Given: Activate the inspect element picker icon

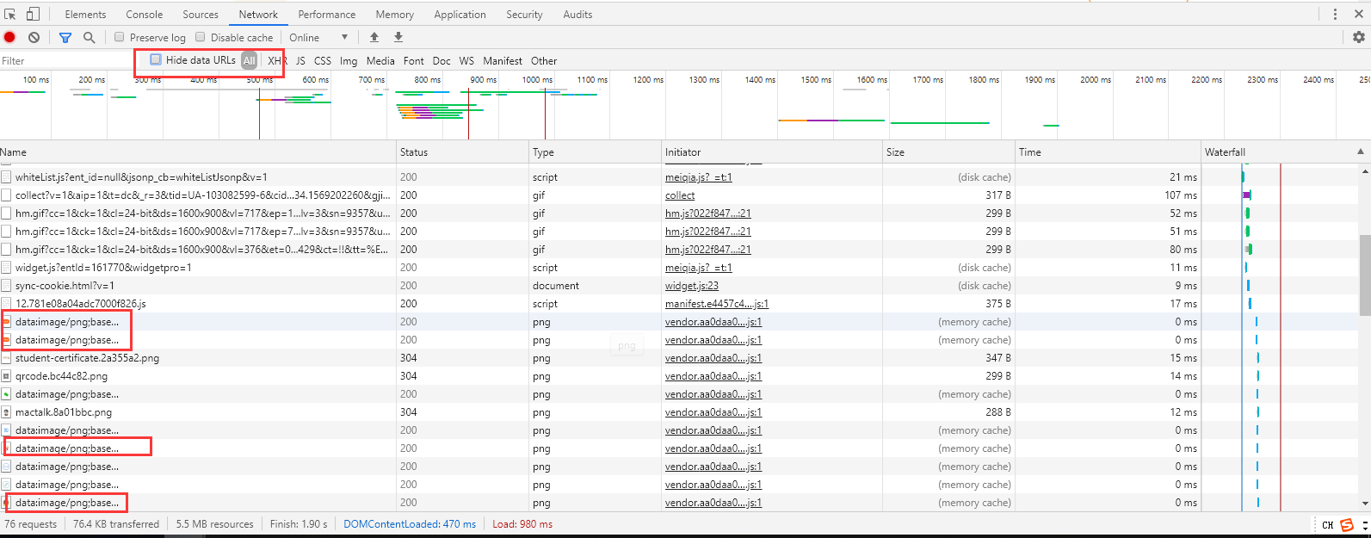Looking at the screenshot, I should pos(10,14).
